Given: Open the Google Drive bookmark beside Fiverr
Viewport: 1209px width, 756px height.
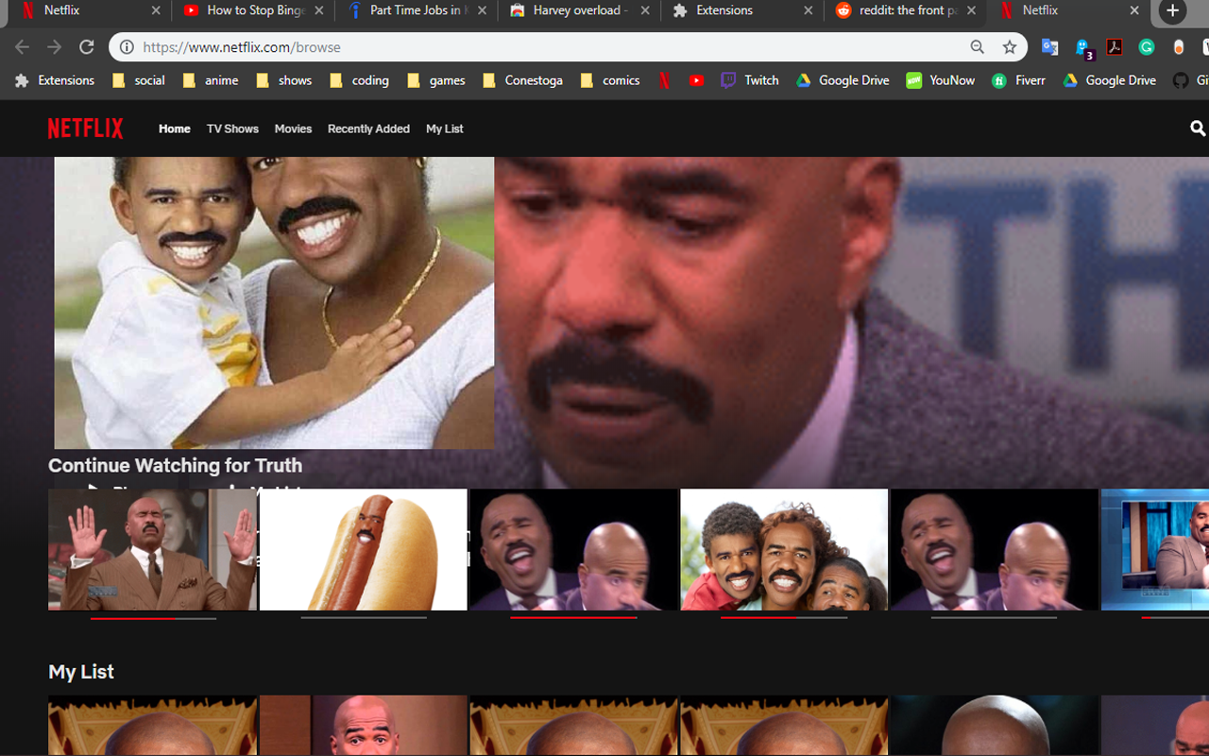Looking at the screenshot, I should point(1110,80).
